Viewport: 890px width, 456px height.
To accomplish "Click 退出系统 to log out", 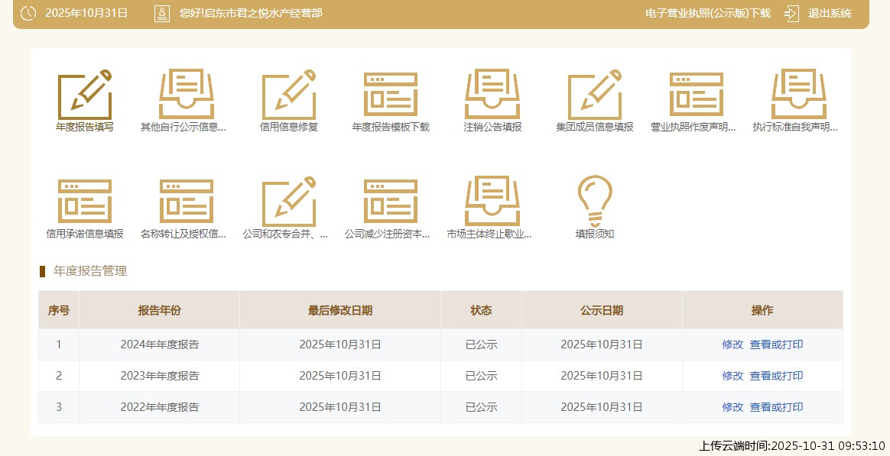I will tap(829, 14).
